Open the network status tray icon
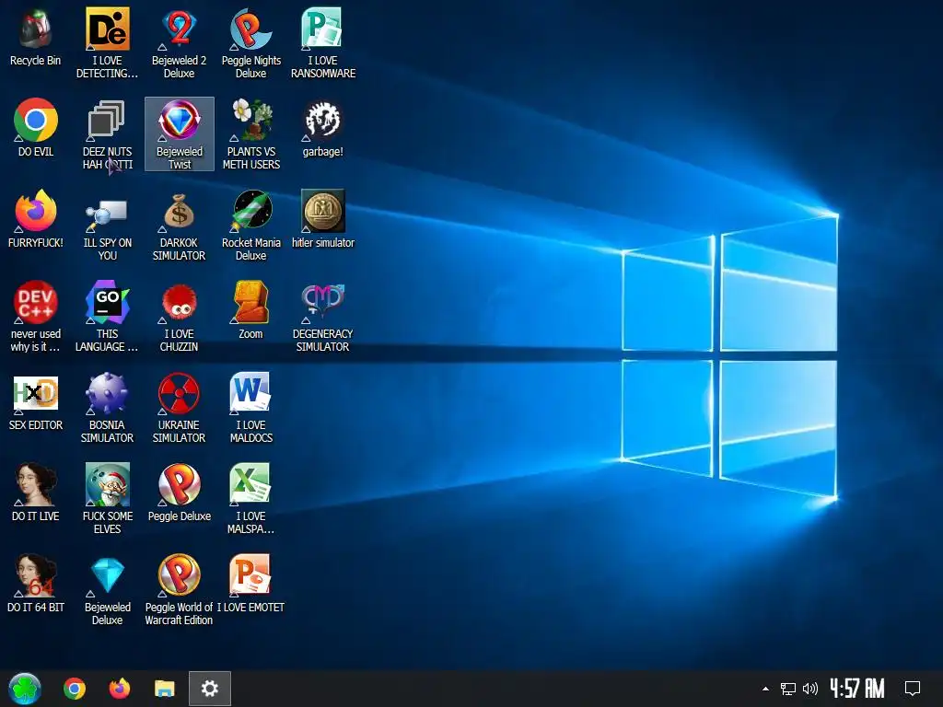Viewport: 943px width, 707px height. (x=788, y=689)
